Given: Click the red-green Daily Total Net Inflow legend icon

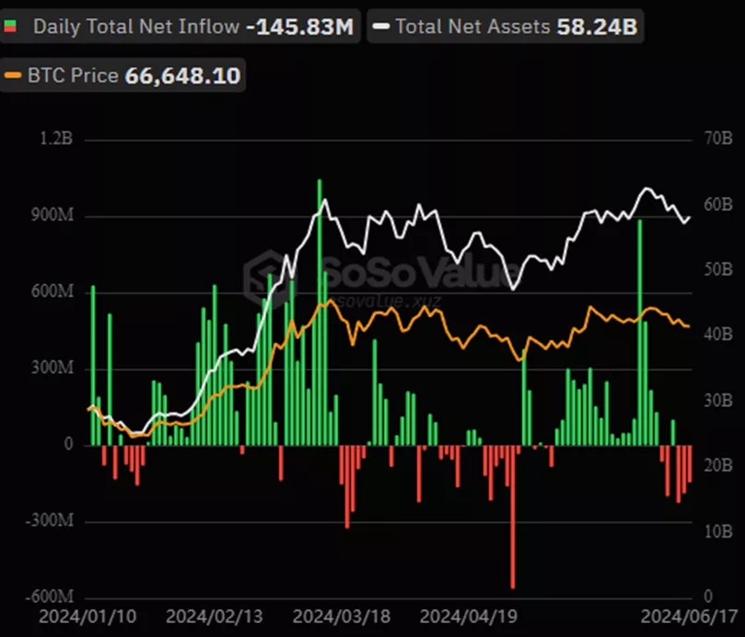Looking at the screenshot, I should click(x=10, y=27).
